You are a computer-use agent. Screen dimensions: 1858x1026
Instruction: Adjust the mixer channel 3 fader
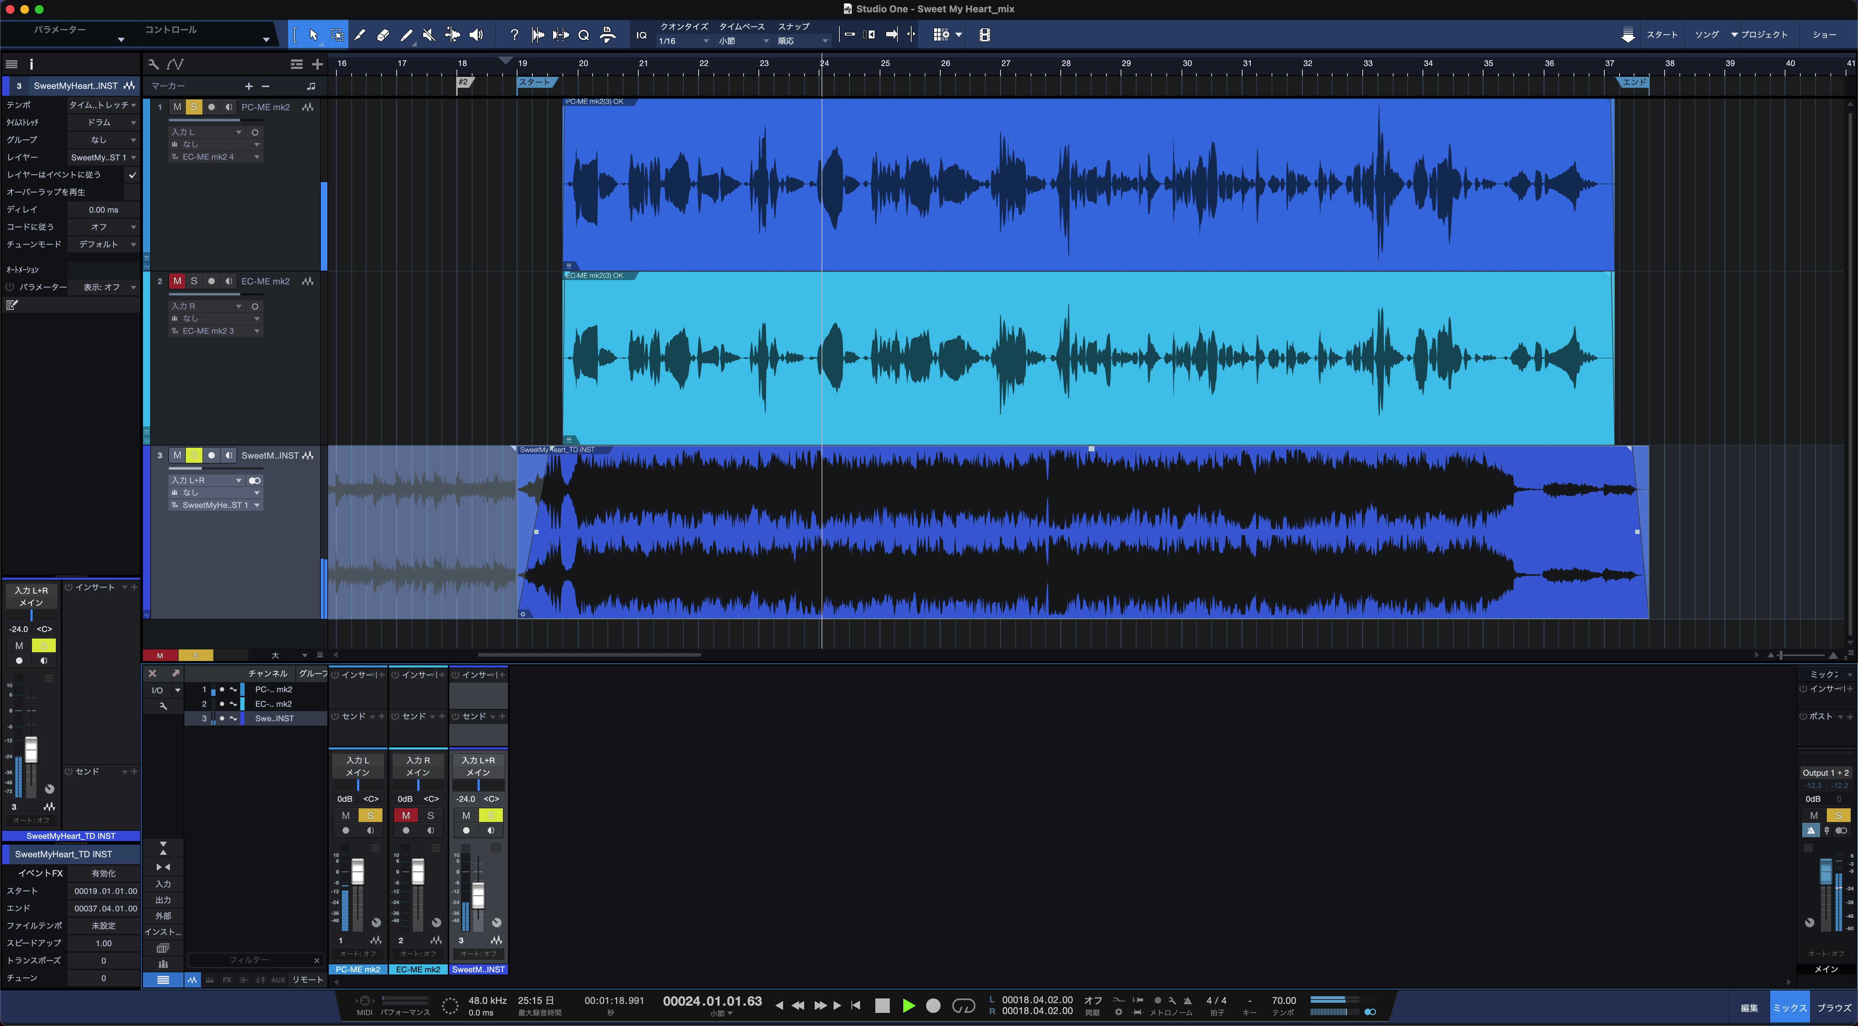coord(478,895)
